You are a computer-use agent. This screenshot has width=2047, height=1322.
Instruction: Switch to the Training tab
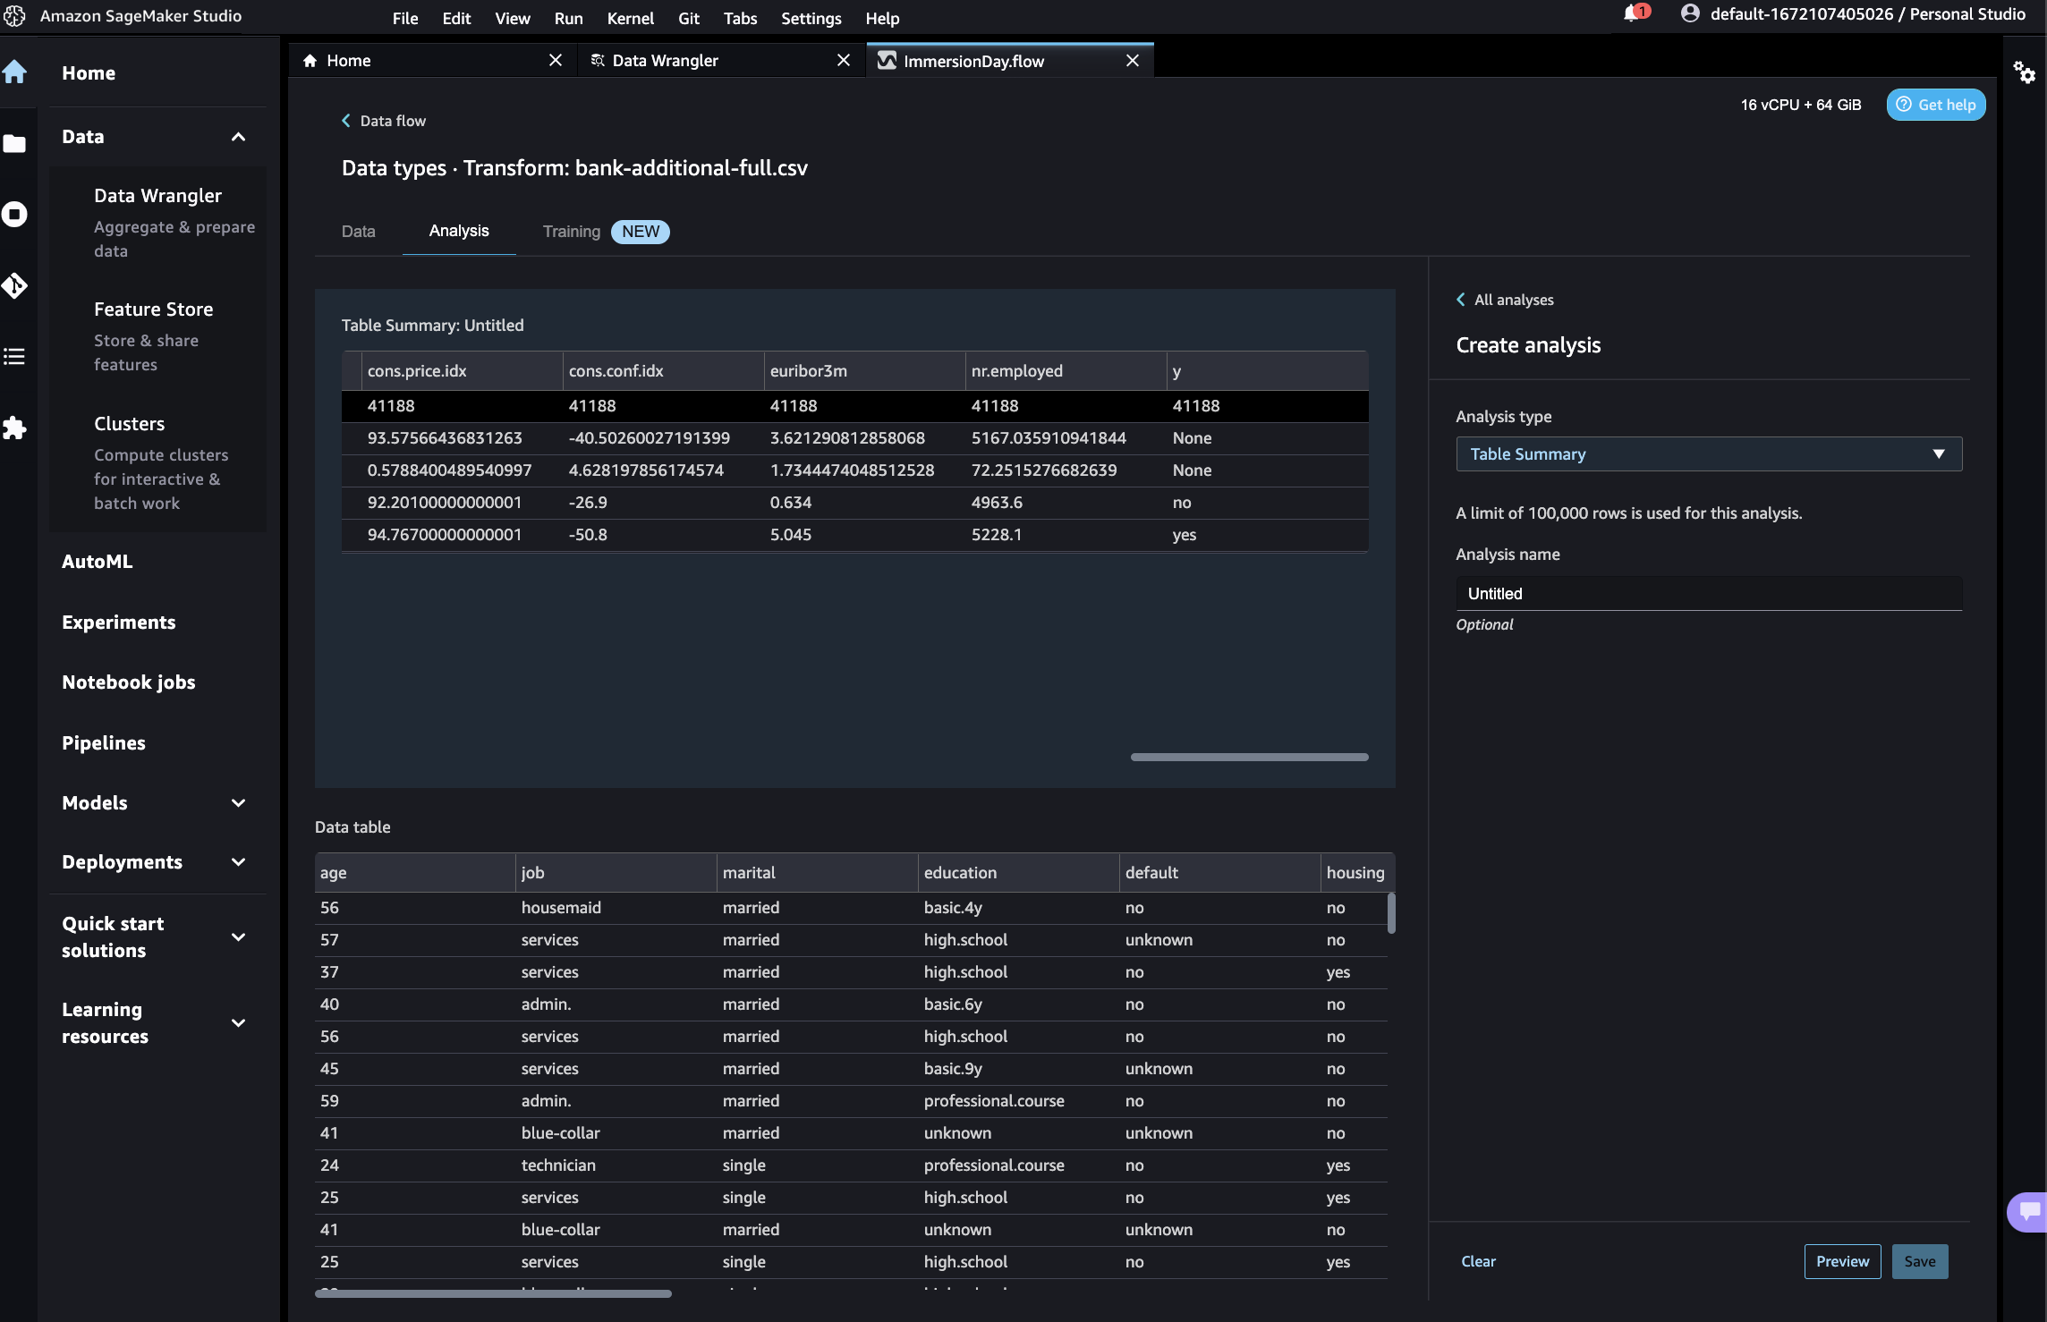pyautogui.click(x=571, y=232)
